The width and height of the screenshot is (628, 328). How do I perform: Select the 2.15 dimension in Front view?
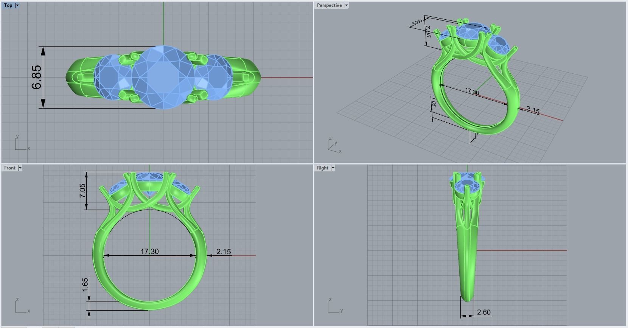pyautogui.click(x=224, y=252)
